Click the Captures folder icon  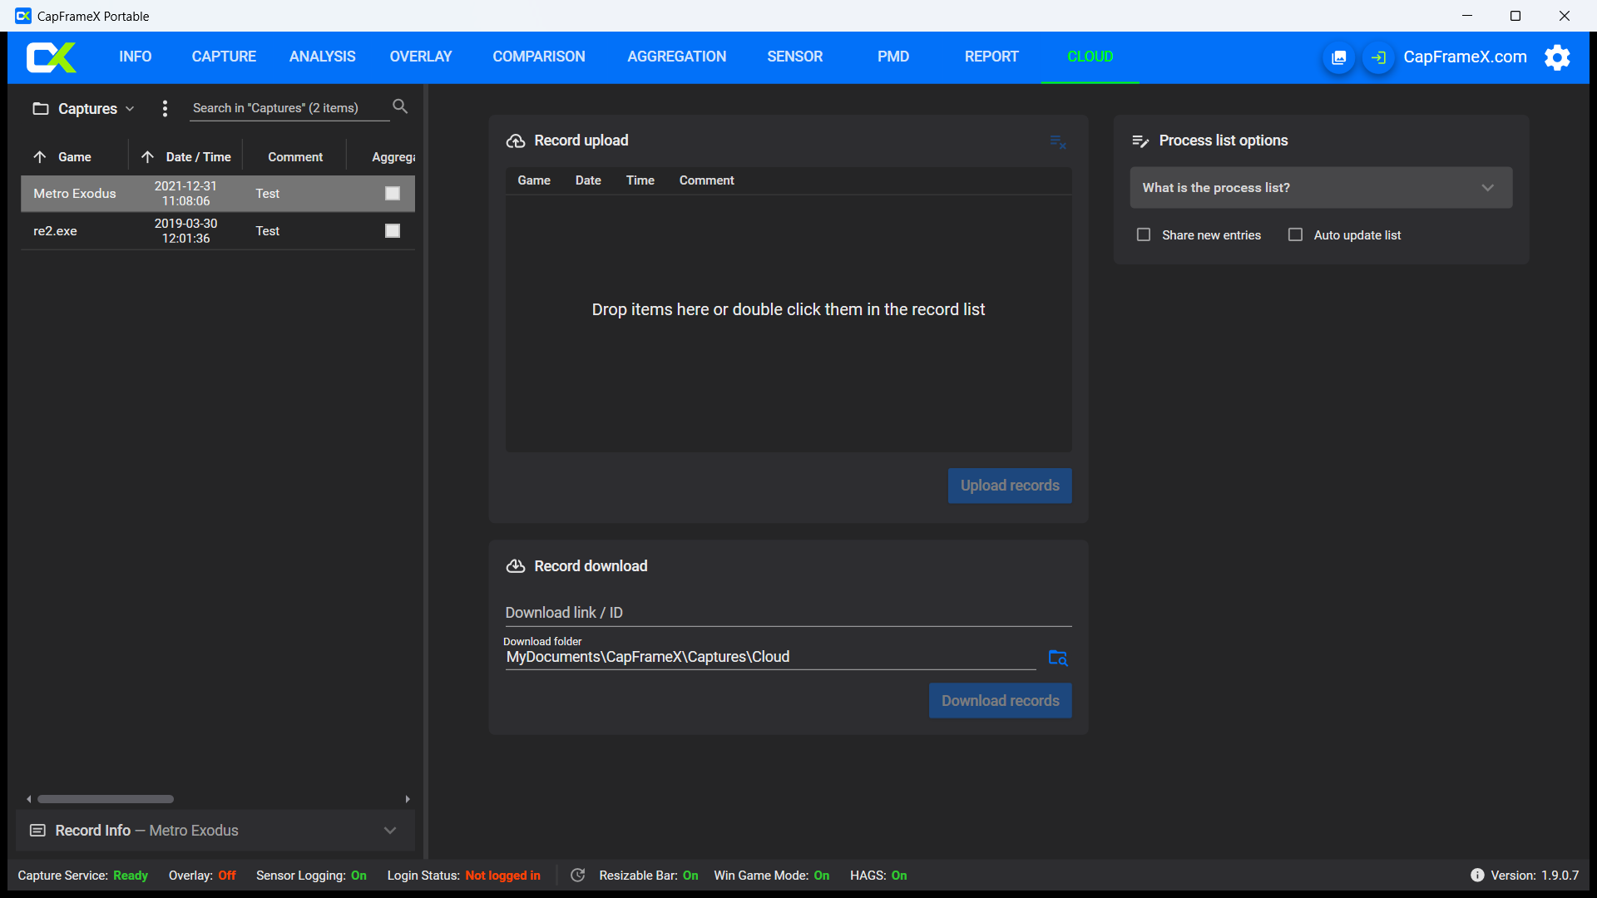click(x=40, y=109)
